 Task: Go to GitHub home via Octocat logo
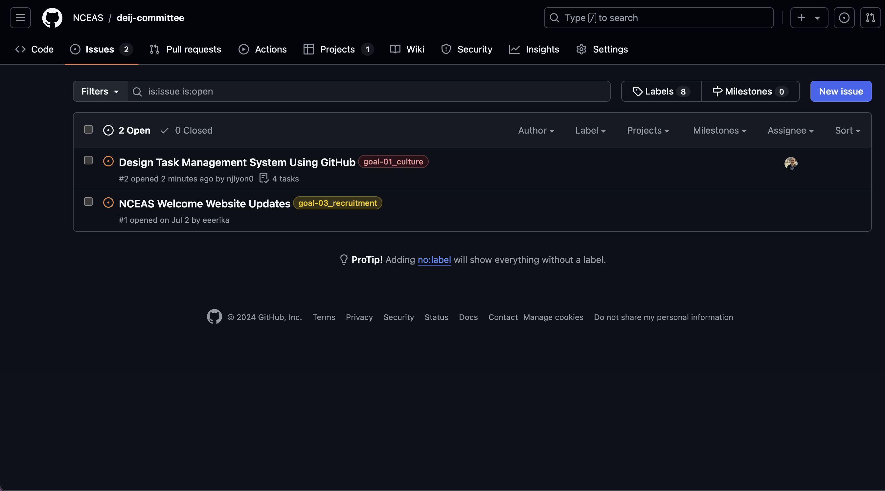pyautogui.click(x=52, y=17)
